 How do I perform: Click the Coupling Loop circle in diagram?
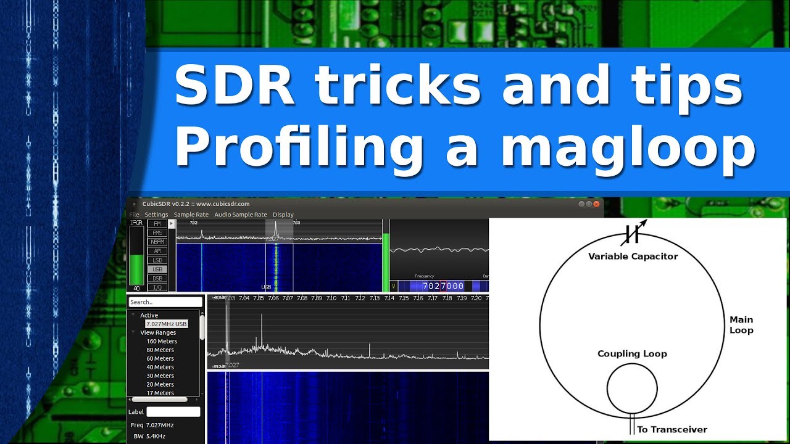pyautogui.click(x=632, y=388)
